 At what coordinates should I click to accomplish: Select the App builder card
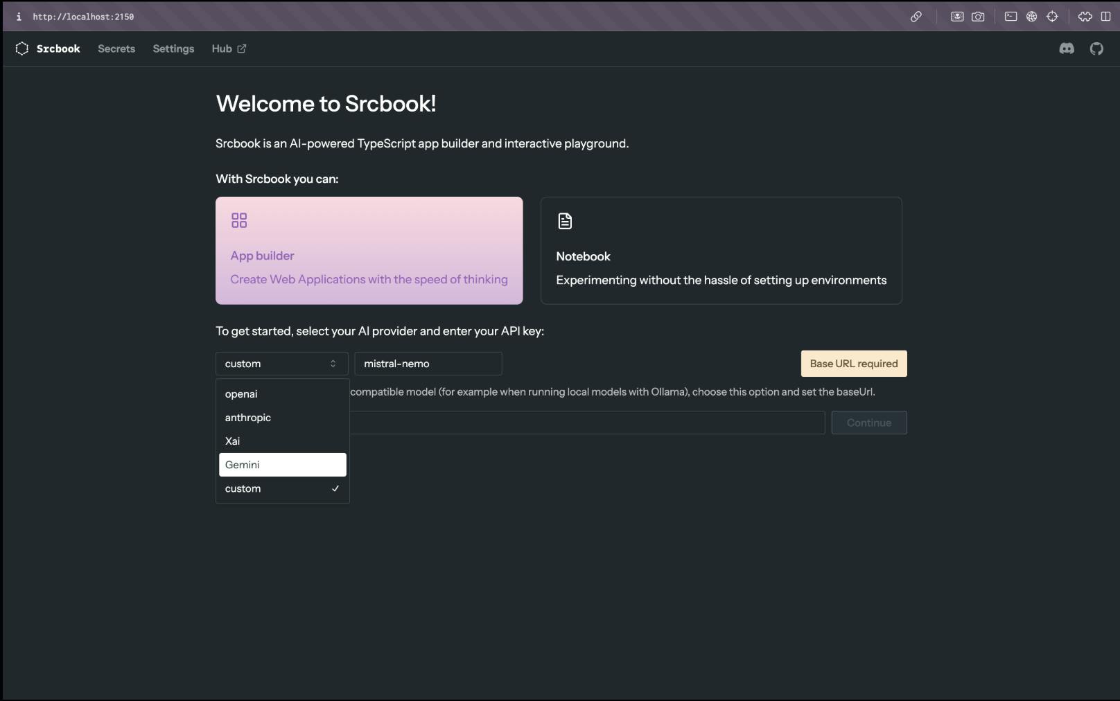point(369,251)
